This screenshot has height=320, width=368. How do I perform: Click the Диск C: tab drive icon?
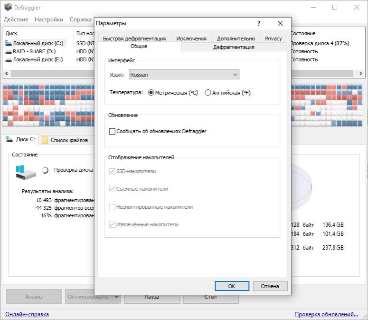point(9,139)
